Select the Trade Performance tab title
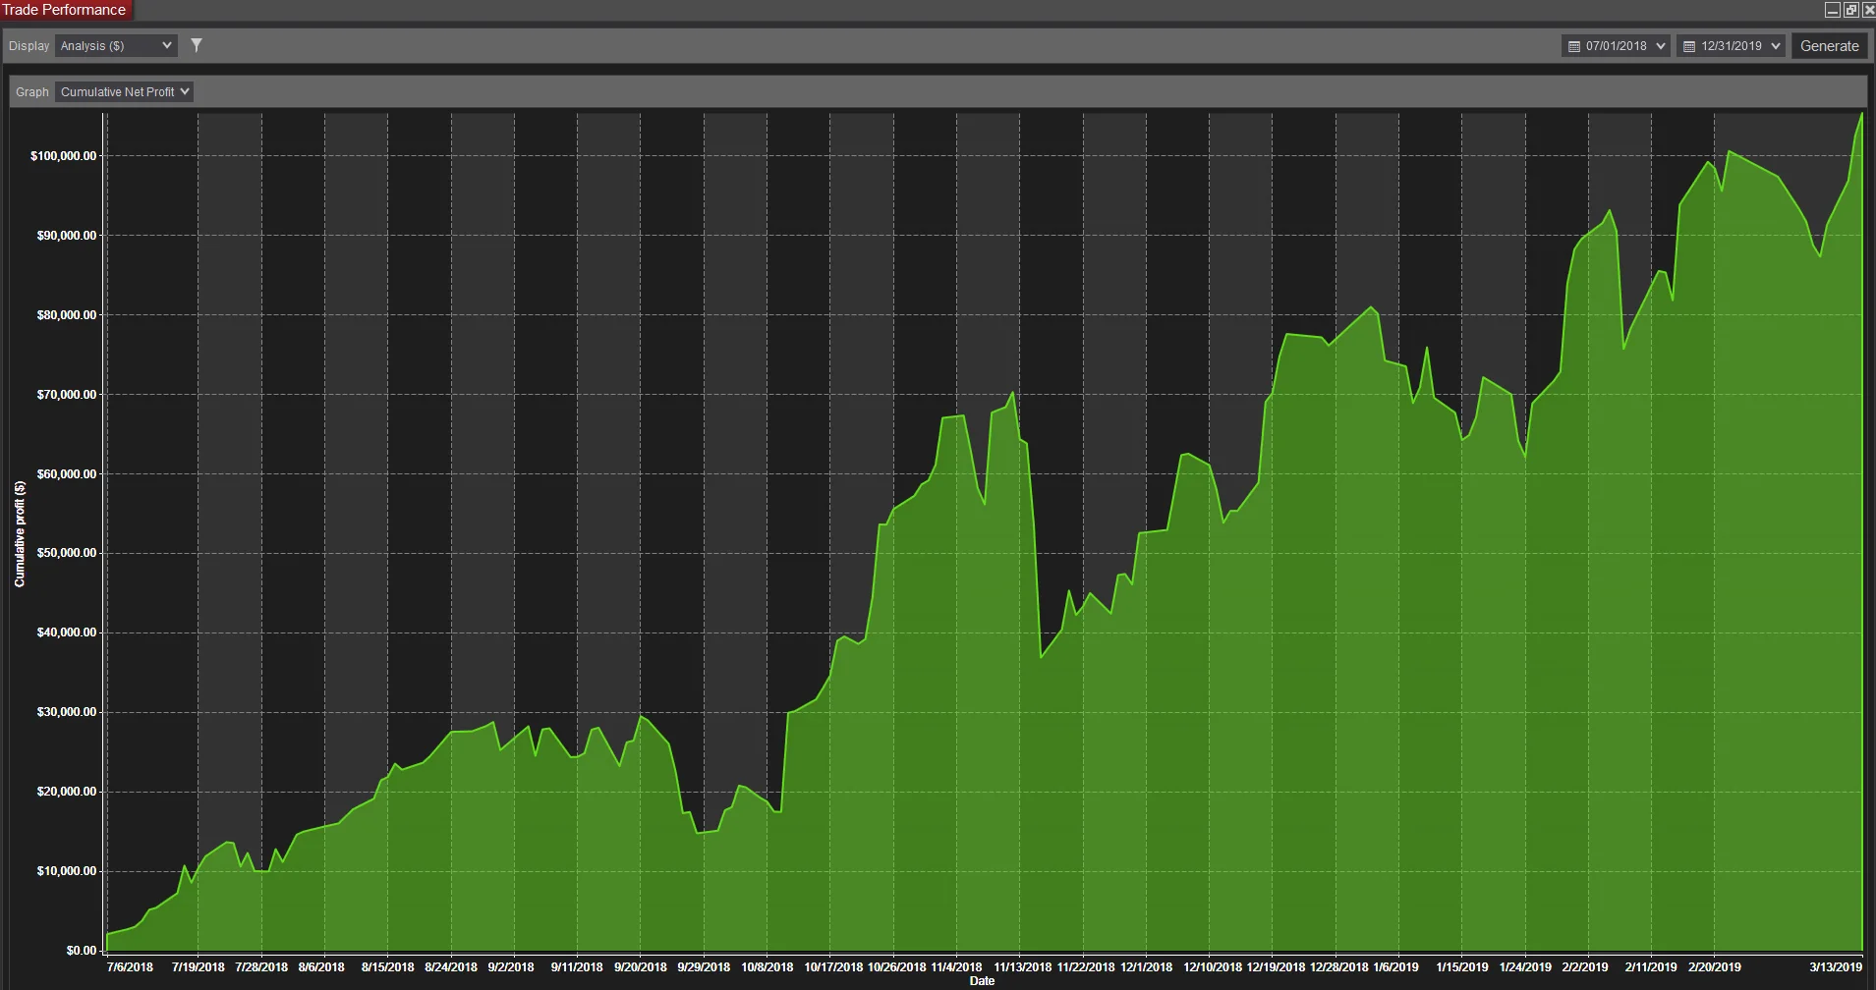 (x=65, y=10)
